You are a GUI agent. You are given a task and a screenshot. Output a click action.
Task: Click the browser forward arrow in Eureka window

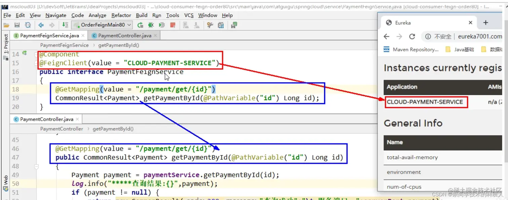[x=399, y=36]
